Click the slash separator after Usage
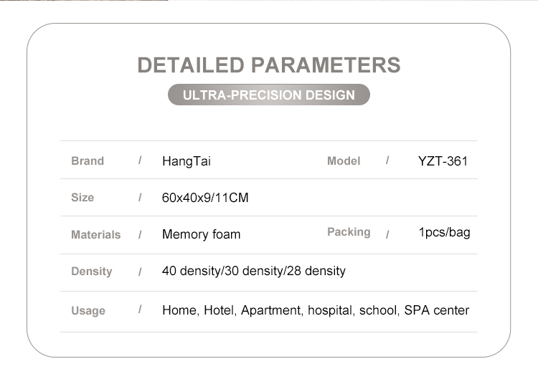 pyautogui.click(x=140, y=310)
